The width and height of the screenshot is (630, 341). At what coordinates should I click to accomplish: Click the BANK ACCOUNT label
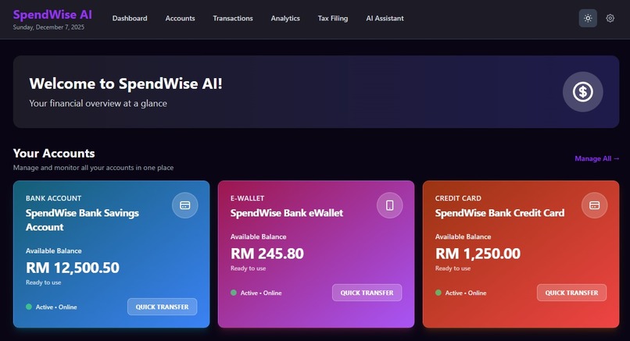point(53,198)
